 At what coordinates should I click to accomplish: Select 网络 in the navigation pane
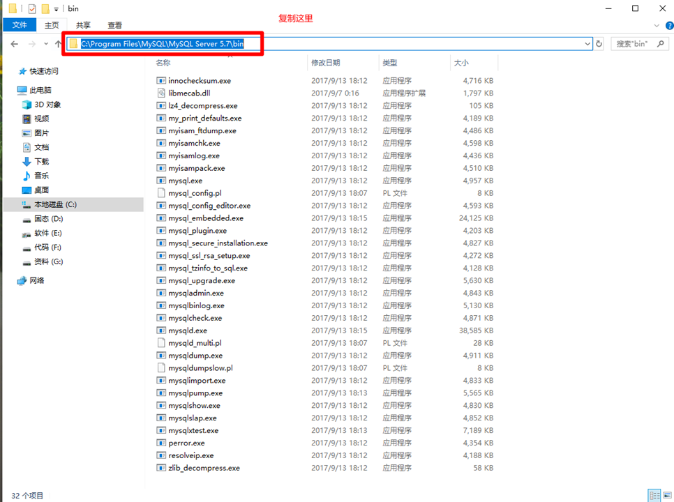[31, 280]
